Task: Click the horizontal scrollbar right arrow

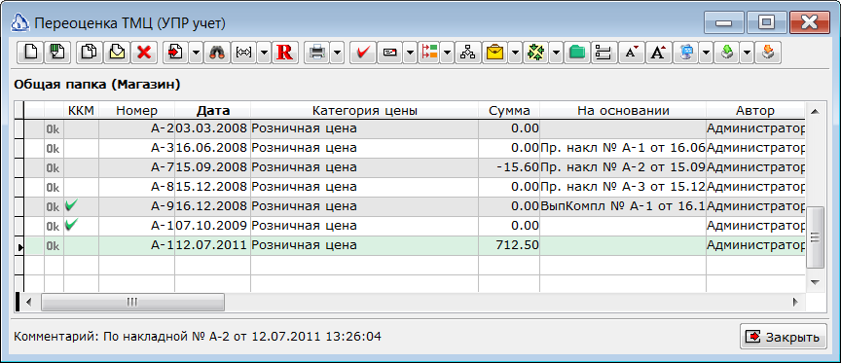Action: pyautogui.click(x=796, y=302)
